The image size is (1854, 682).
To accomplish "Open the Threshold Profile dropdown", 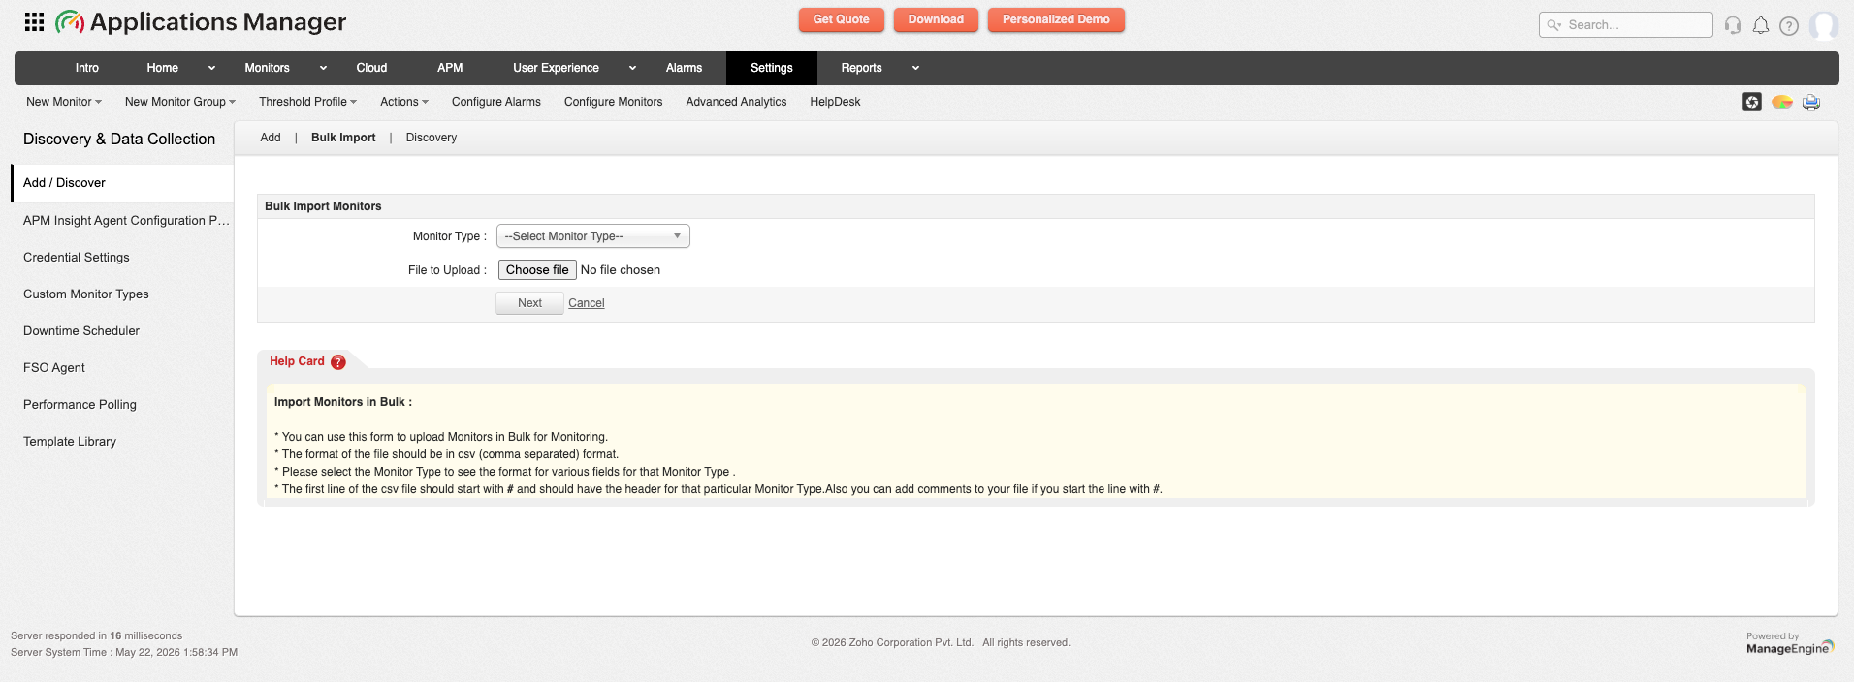I will 308,102.
